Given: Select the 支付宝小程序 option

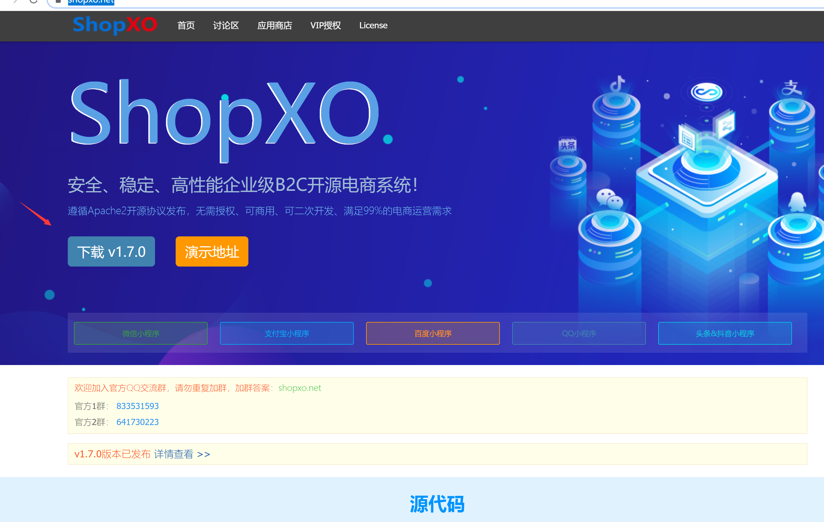Looking at the screenshot, I should coord(287,333).
